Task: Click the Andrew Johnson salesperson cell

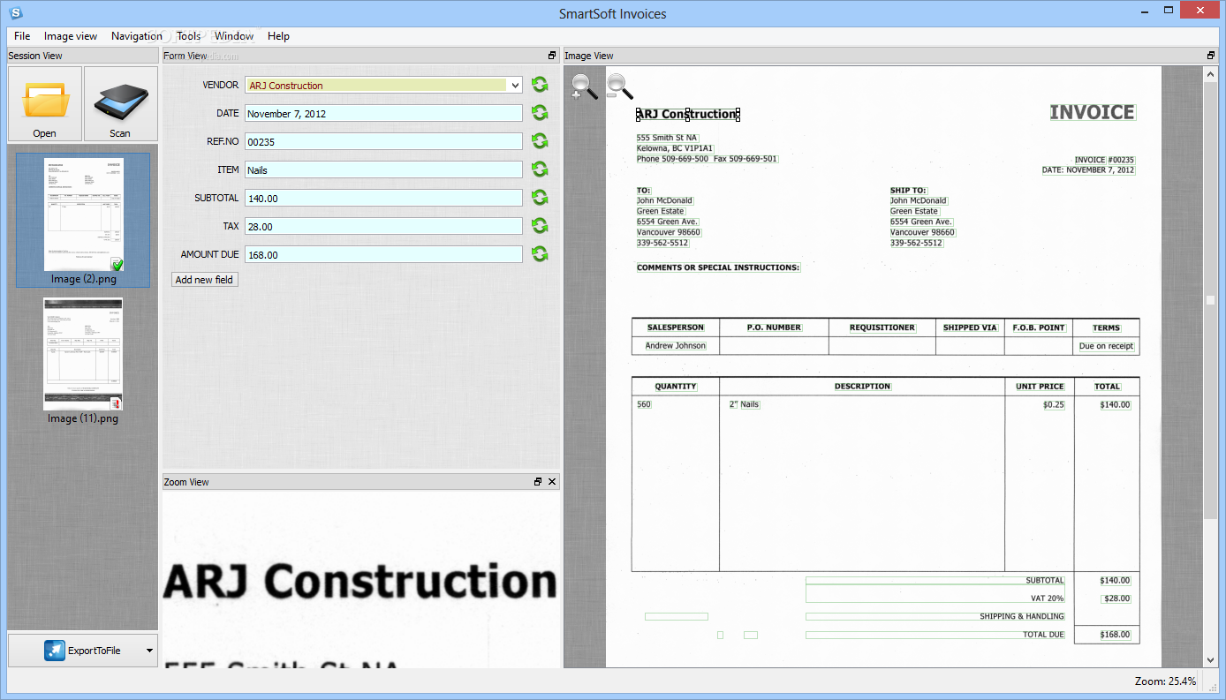Action: [x=676, y=346]
